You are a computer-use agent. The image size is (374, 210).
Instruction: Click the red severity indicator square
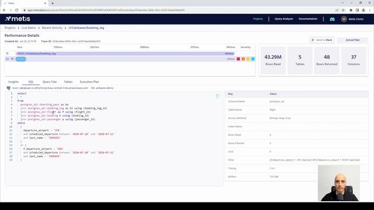(238, 59)
